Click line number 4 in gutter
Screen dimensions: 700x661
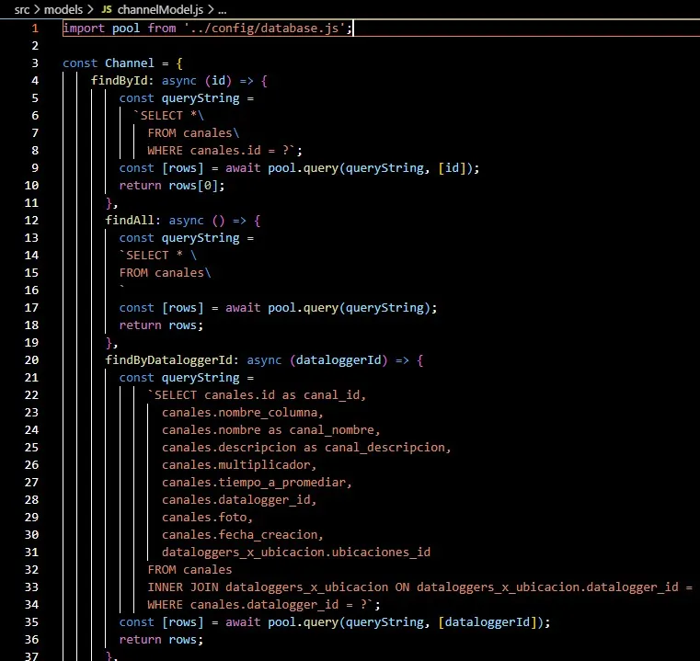tap(35, 81)
